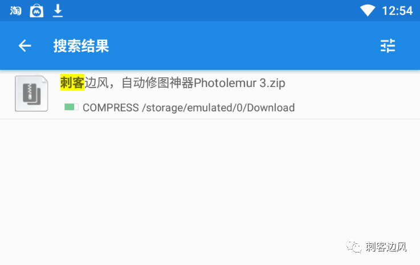The height and width of the screenshot is (265, 420).
Task: Tap the 12:54 clock display
Action: [x=397, y=11]
